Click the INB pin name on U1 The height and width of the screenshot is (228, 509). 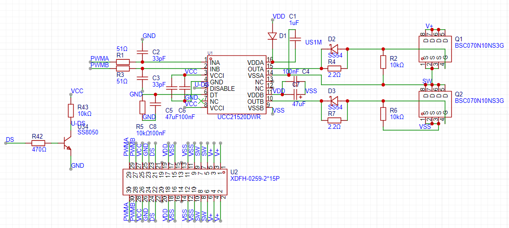click(215, 69)
